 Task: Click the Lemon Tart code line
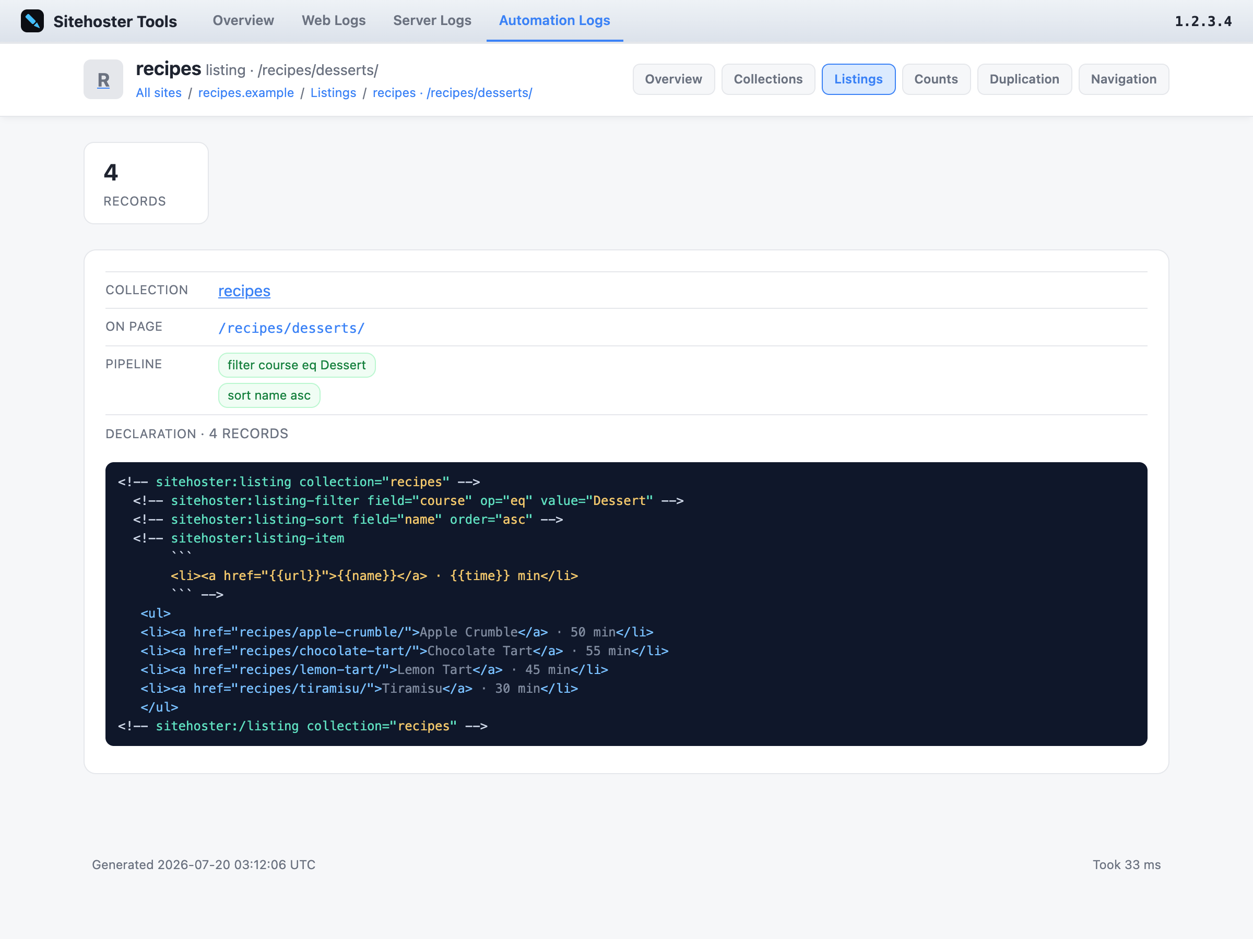(374, 670)
